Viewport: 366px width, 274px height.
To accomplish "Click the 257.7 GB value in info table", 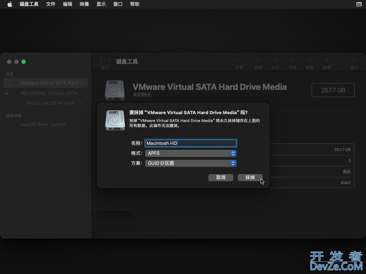I will coord(342,149).
